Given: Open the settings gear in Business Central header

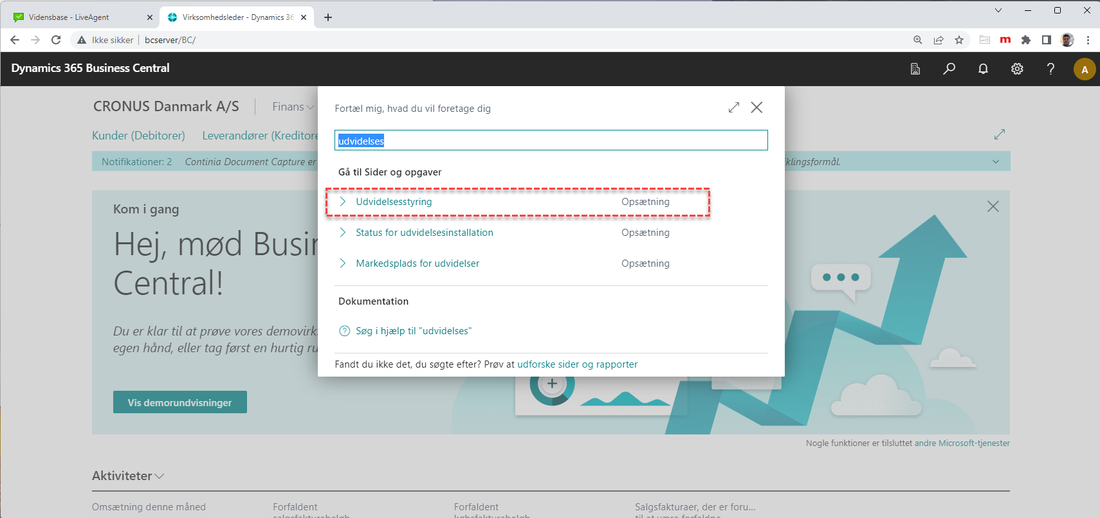Looking at the screenshot, I should point(1017,69).
